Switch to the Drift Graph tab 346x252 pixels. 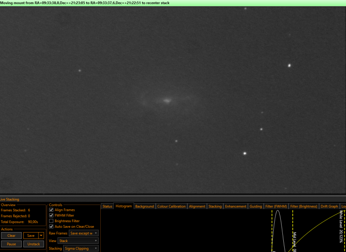(329, 206)
